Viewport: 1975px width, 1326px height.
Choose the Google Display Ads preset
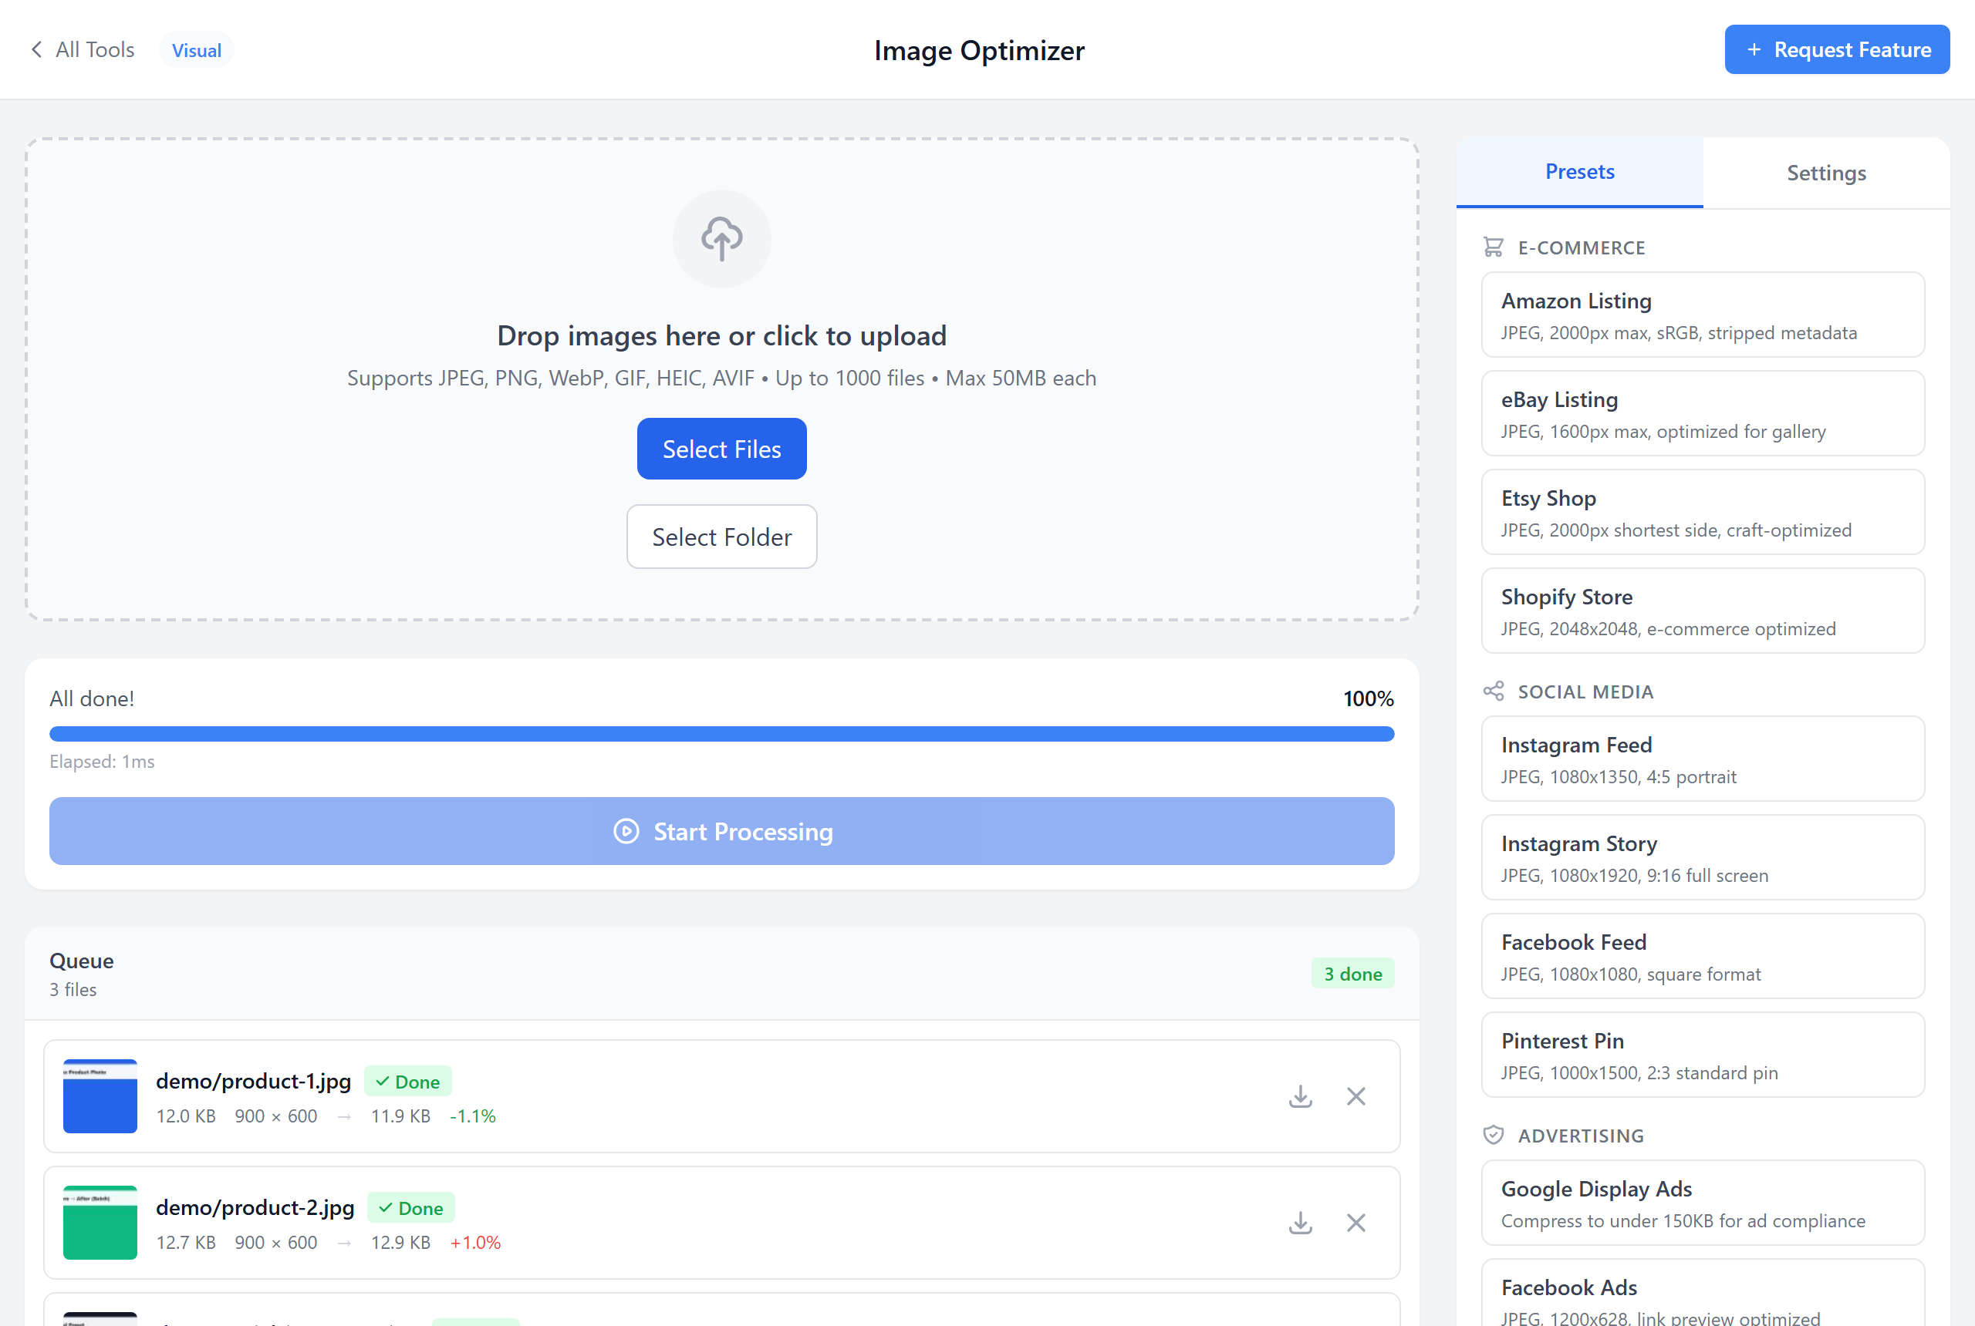[1703, 1203]
